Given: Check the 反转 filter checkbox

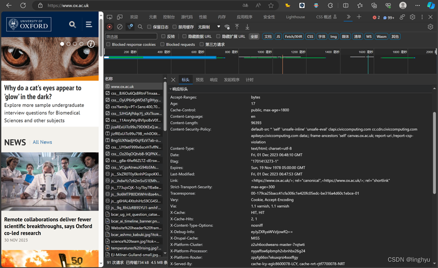Looking at the screenshot, I should pos(164,36).
